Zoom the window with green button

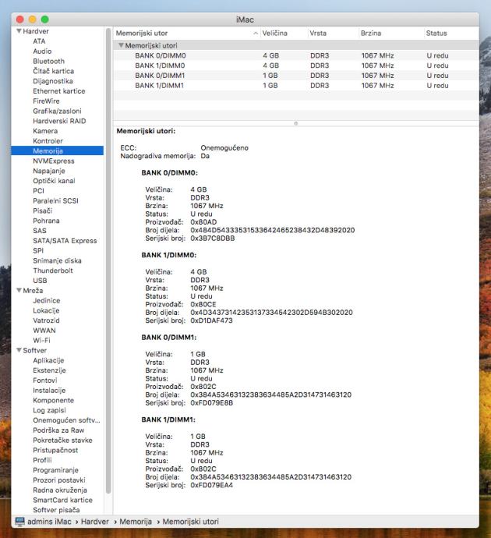pyautogui.click(x=44, y=19)
